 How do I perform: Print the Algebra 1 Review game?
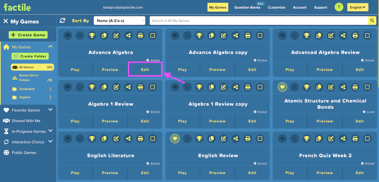point(140,87)
